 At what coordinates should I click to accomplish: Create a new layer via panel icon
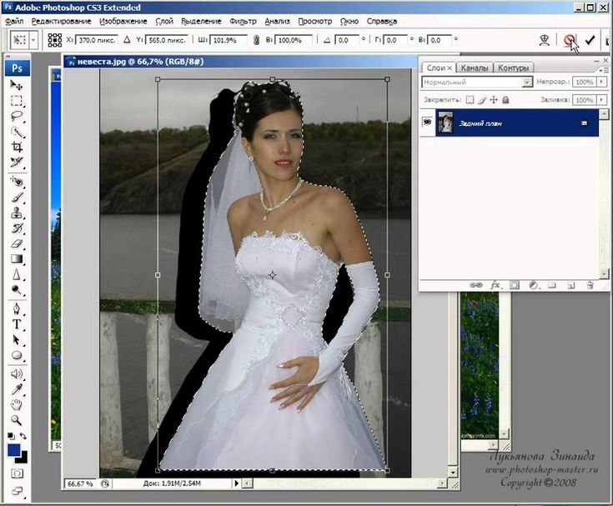tap(571, 286)
